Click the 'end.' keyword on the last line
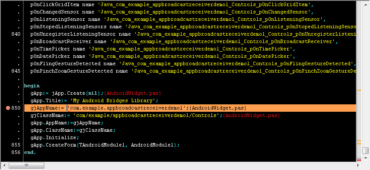This screenshot has width=370, height=170. tap(30, 152)
